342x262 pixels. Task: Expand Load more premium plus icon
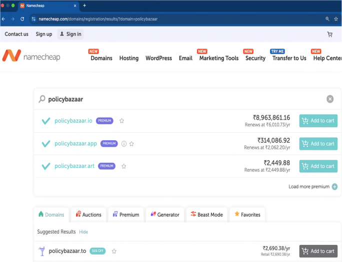334,187
